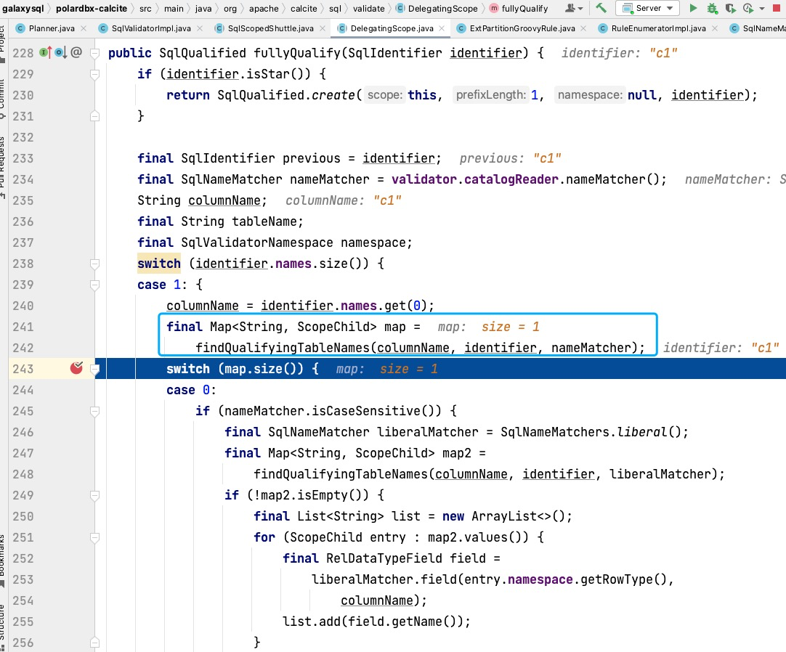The height and width of the screenshot is (652, 786).
Task: Close the RuleEnumeratorImpl.java tab
Action: pyautogui.click(x=715, y=28)
